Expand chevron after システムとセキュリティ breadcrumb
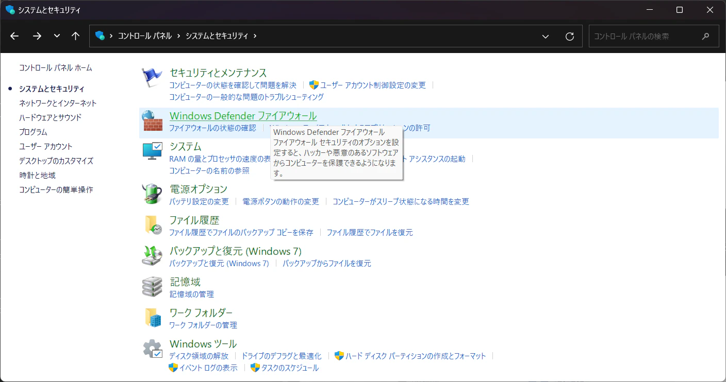 255,36
